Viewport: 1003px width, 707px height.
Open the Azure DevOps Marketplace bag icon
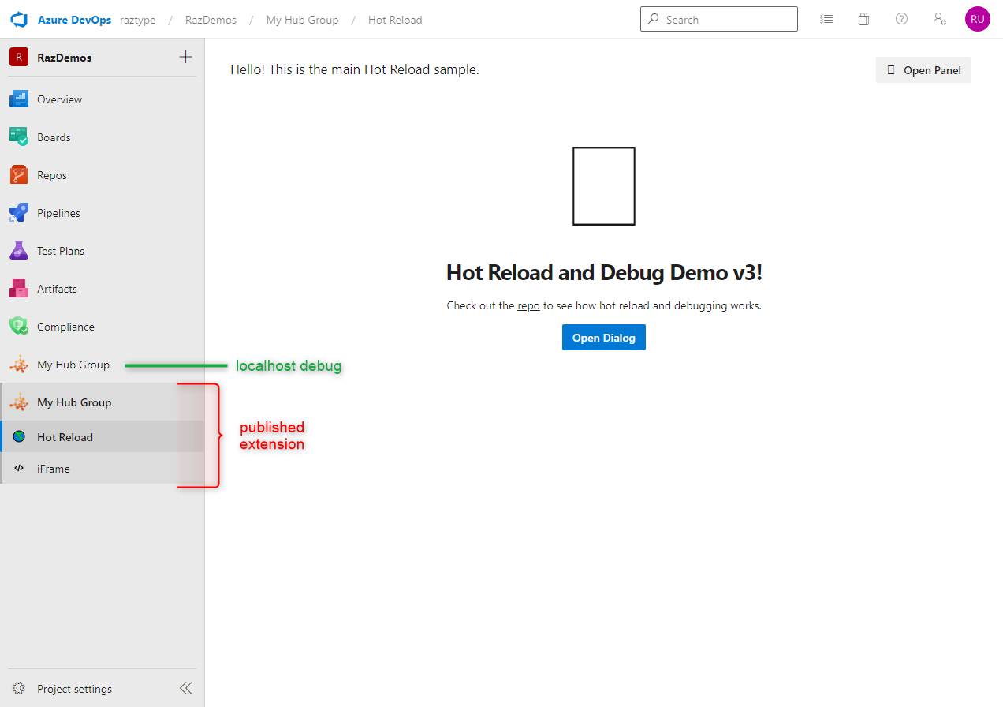pos(863,18)
